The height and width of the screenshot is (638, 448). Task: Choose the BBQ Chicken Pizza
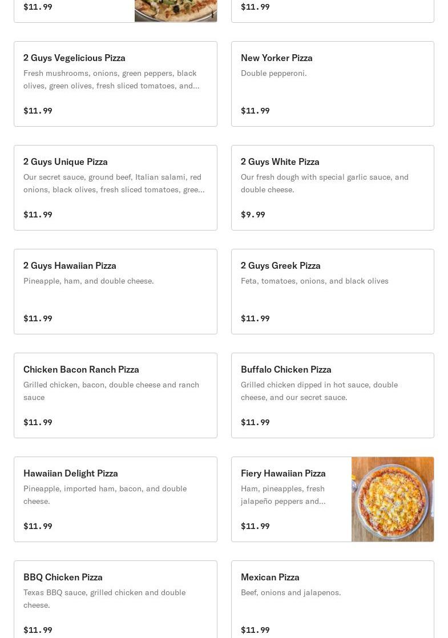(115, 599)
